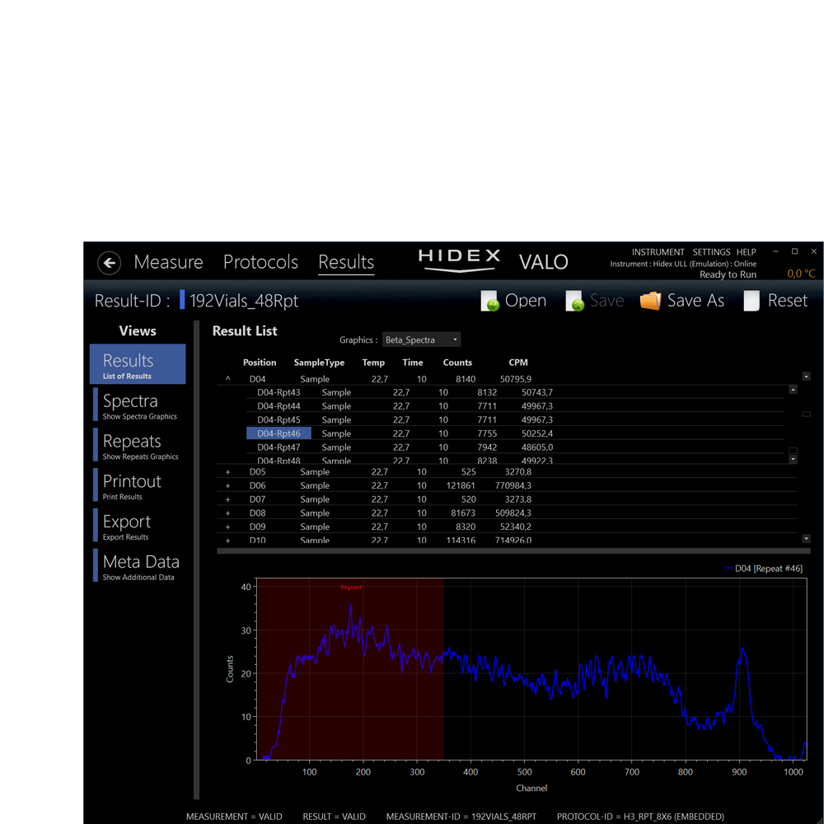Open a result file with the Open icon
Screen dimensions: 824x824
(x=489, y=301)
